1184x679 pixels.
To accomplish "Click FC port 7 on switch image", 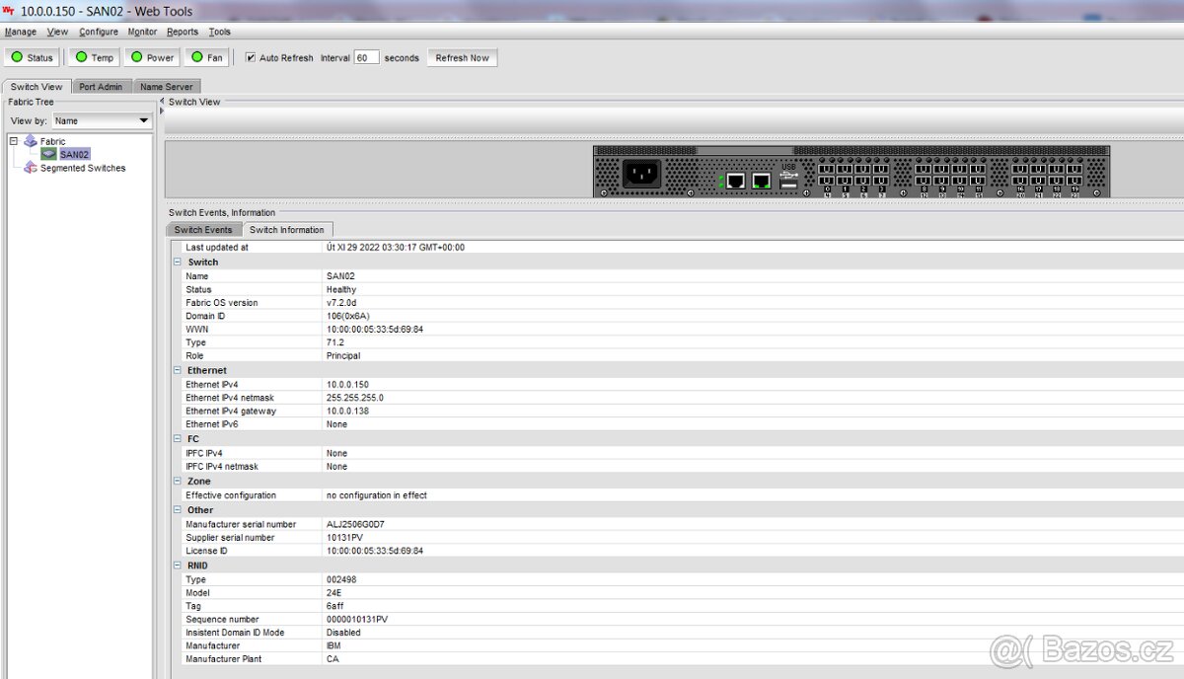I will [x=881, y=181].
